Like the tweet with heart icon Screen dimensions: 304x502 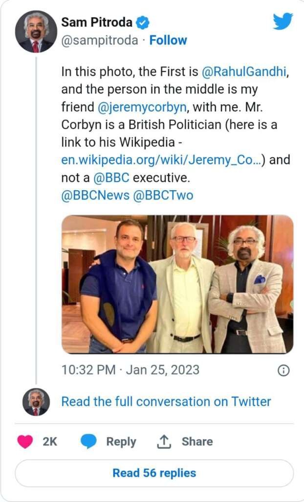click(25, 441)
